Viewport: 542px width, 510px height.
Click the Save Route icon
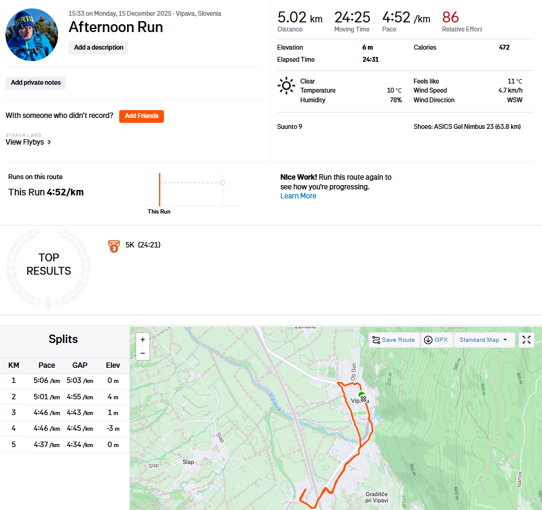(376, 340)
